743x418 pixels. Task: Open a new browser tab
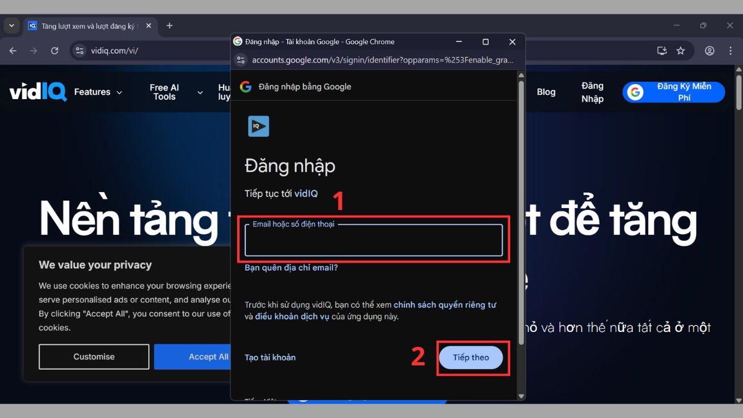click(170, 26)
